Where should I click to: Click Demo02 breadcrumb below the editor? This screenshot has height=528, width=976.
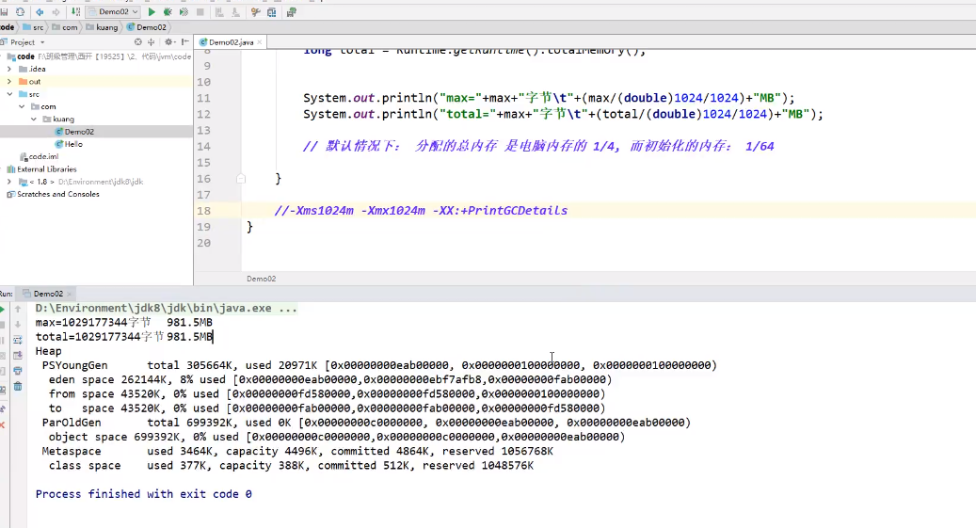pos(262,279)
